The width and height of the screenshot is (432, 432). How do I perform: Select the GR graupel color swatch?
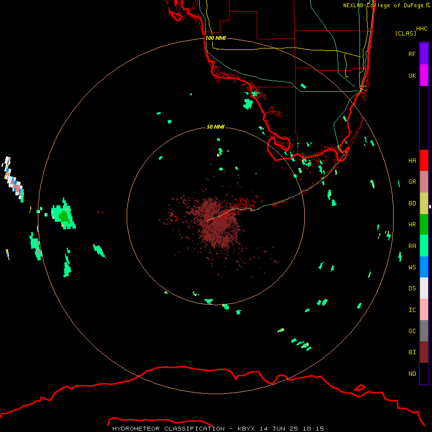coord(424,182)
